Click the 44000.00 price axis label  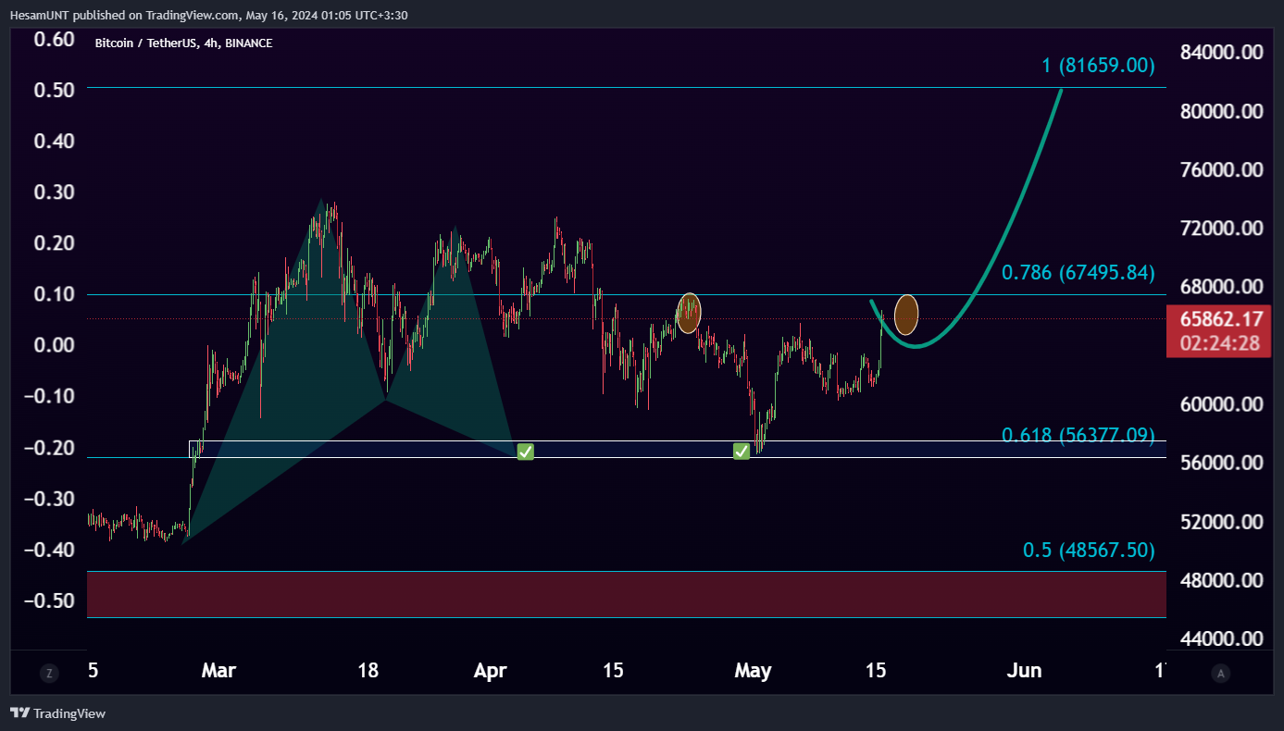coord(1222,638)
